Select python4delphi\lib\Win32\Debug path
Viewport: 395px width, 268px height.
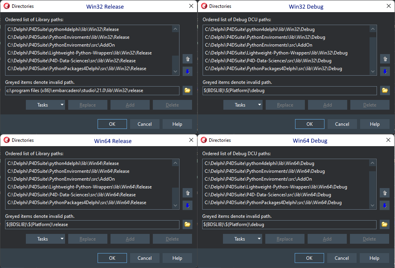click(286, 29)
